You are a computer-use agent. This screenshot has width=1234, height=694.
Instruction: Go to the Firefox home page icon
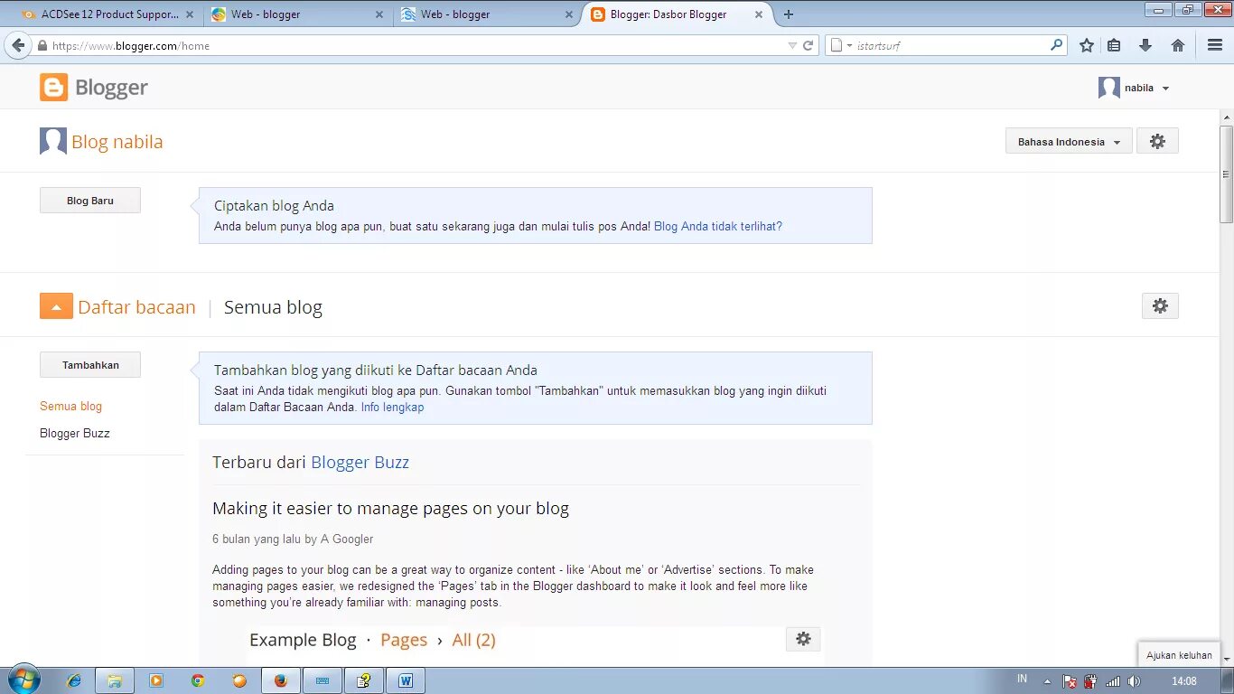click(1178, 45)
